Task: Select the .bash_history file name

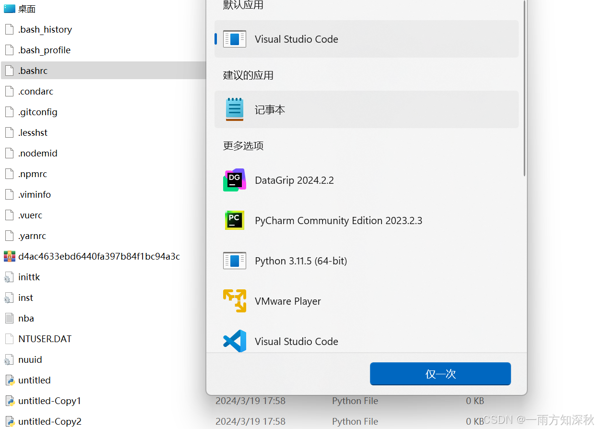Action: pyautogui.click(x=45, y=29)
